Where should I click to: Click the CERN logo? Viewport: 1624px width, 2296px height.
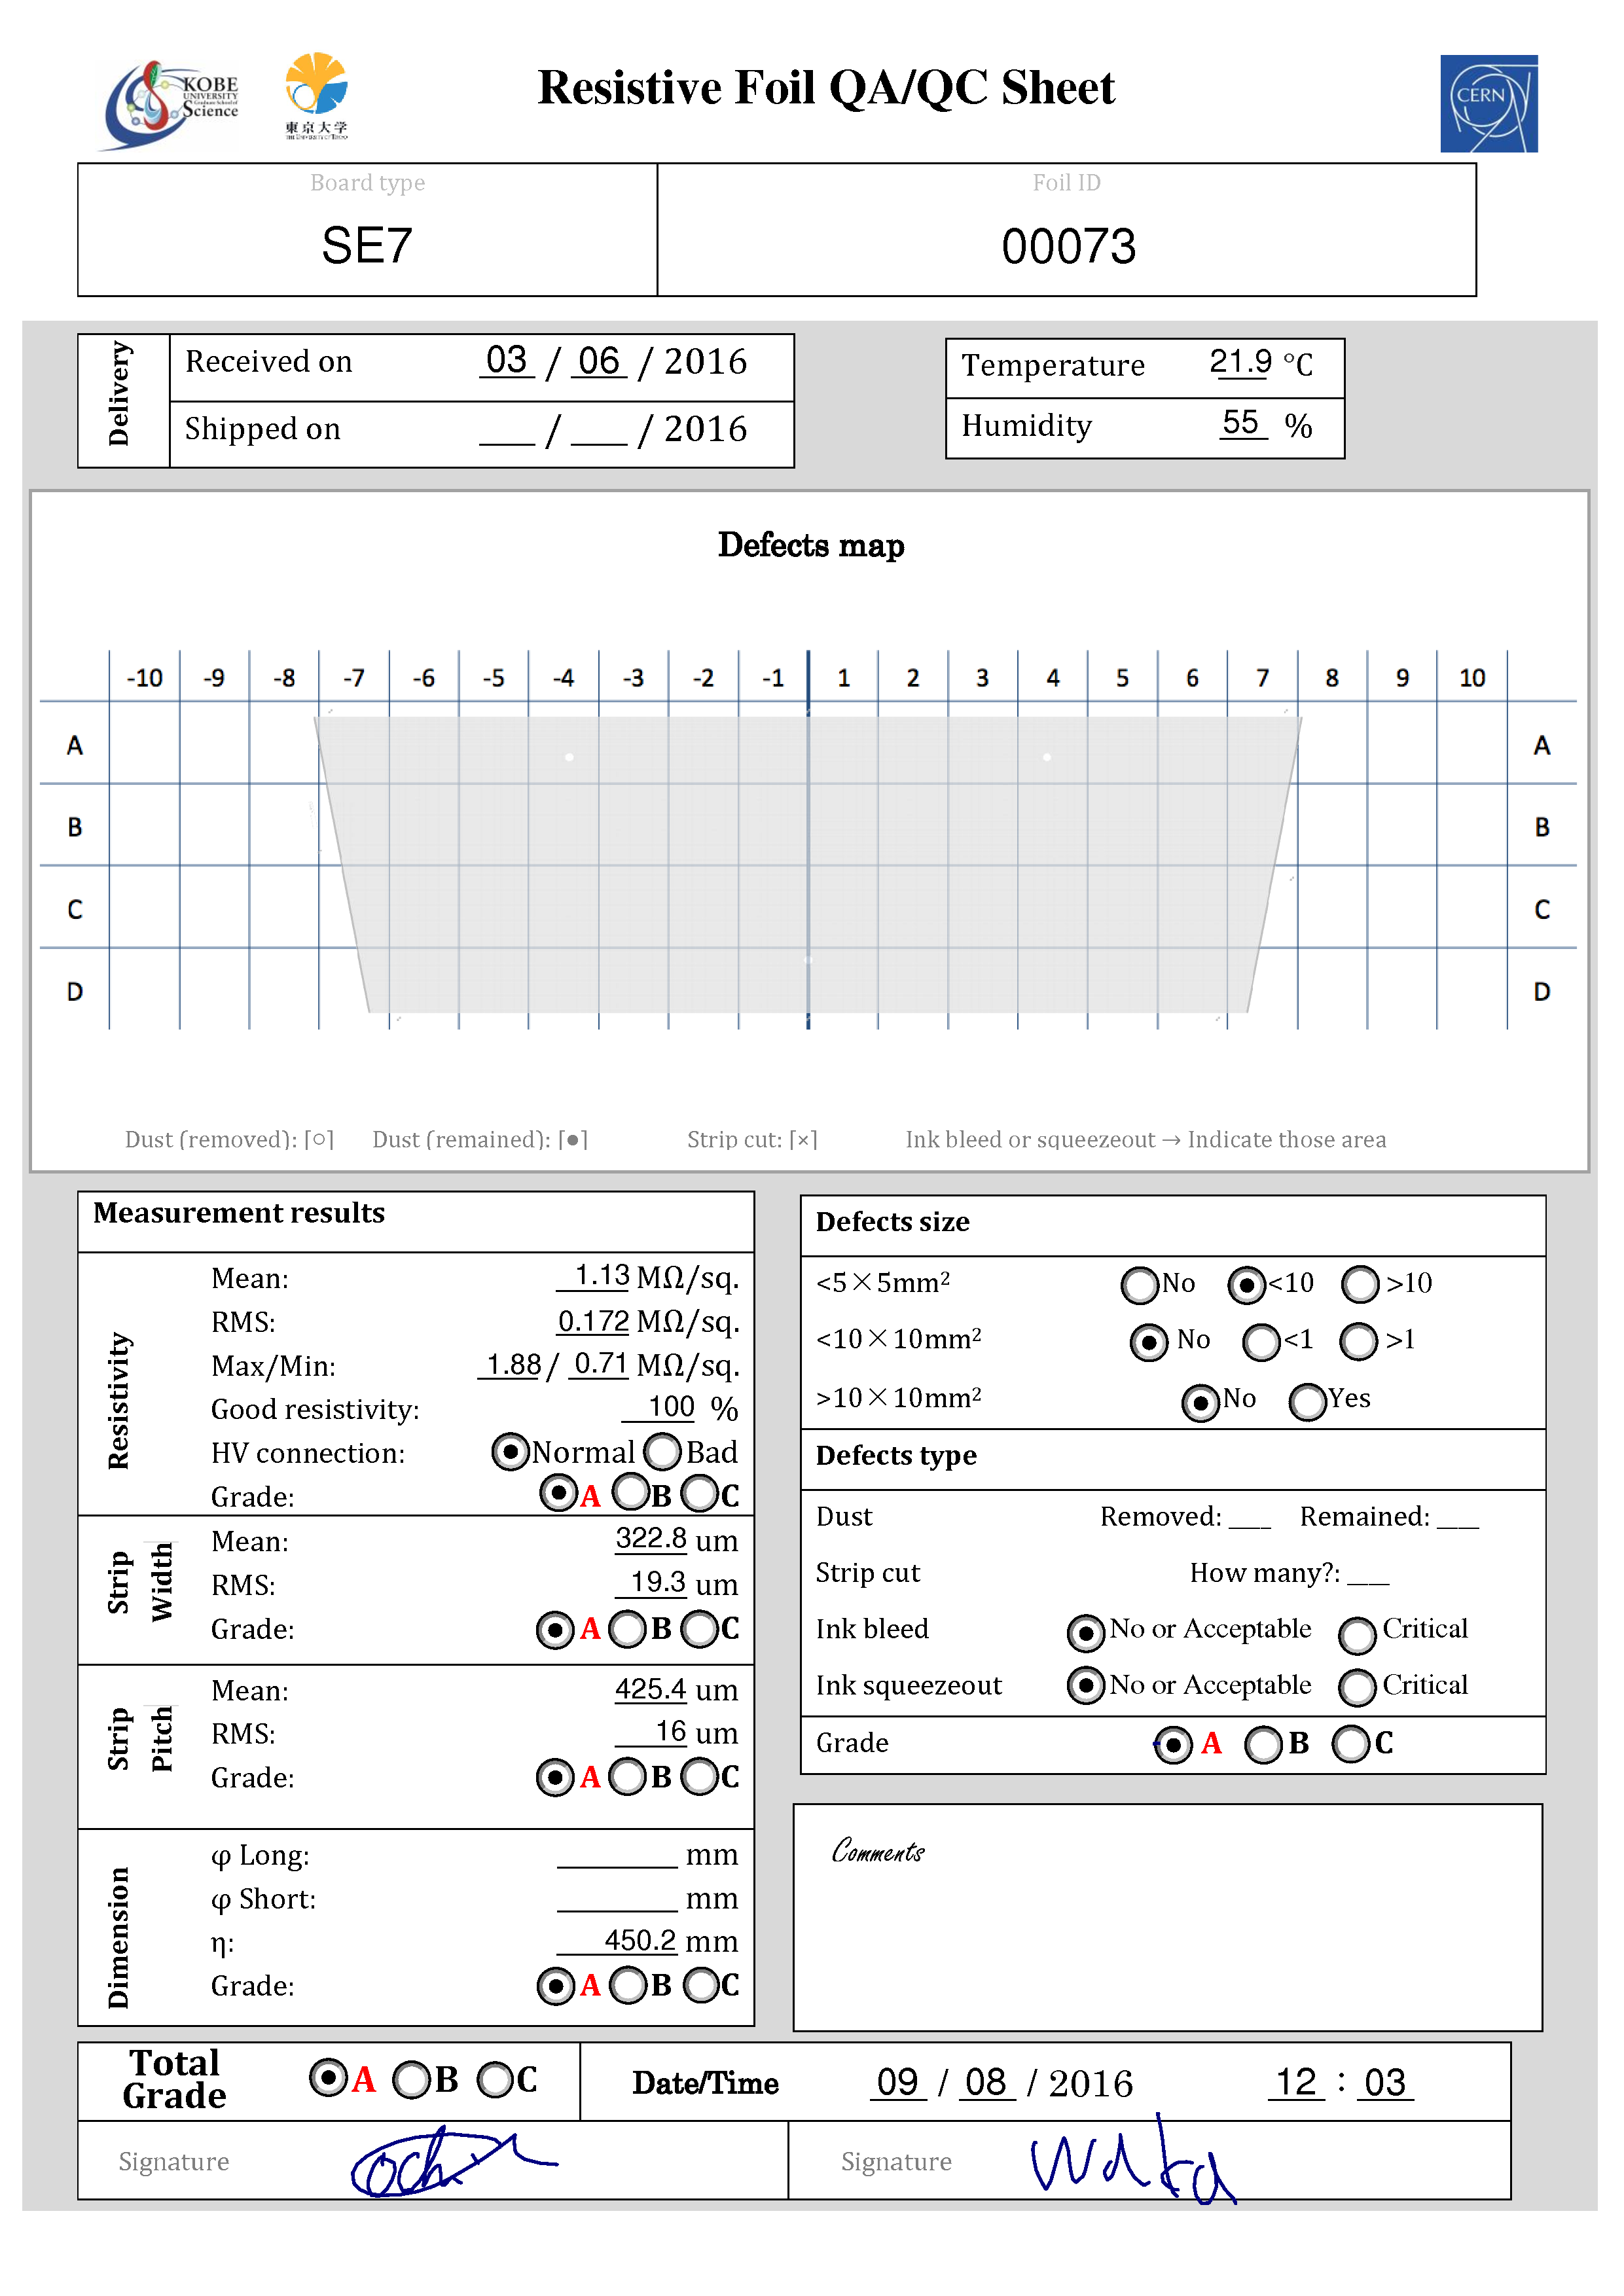click(x=1488, y=103)
